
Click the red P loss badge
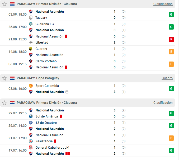(x=171, y=39)
